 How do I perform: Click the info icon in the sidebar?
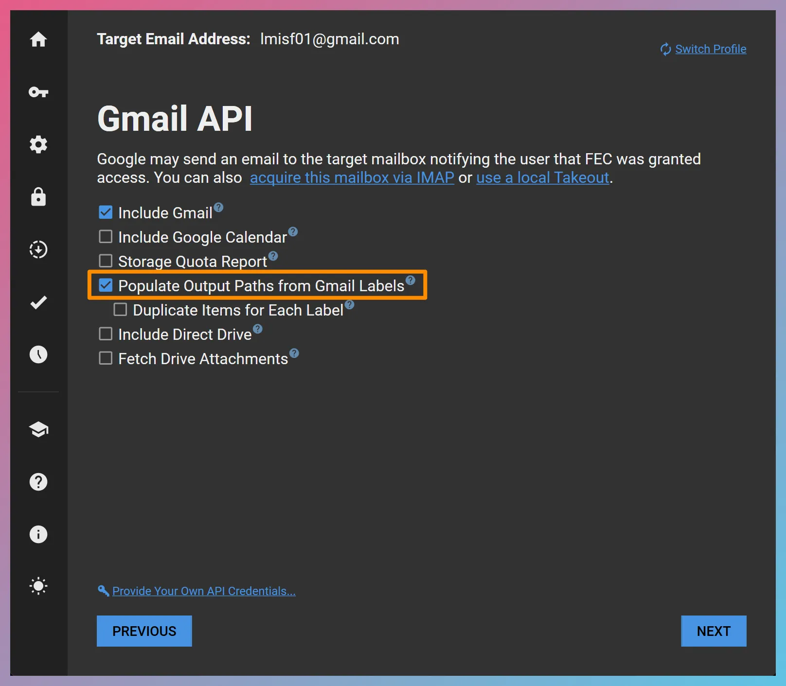(x=38, y=534)
